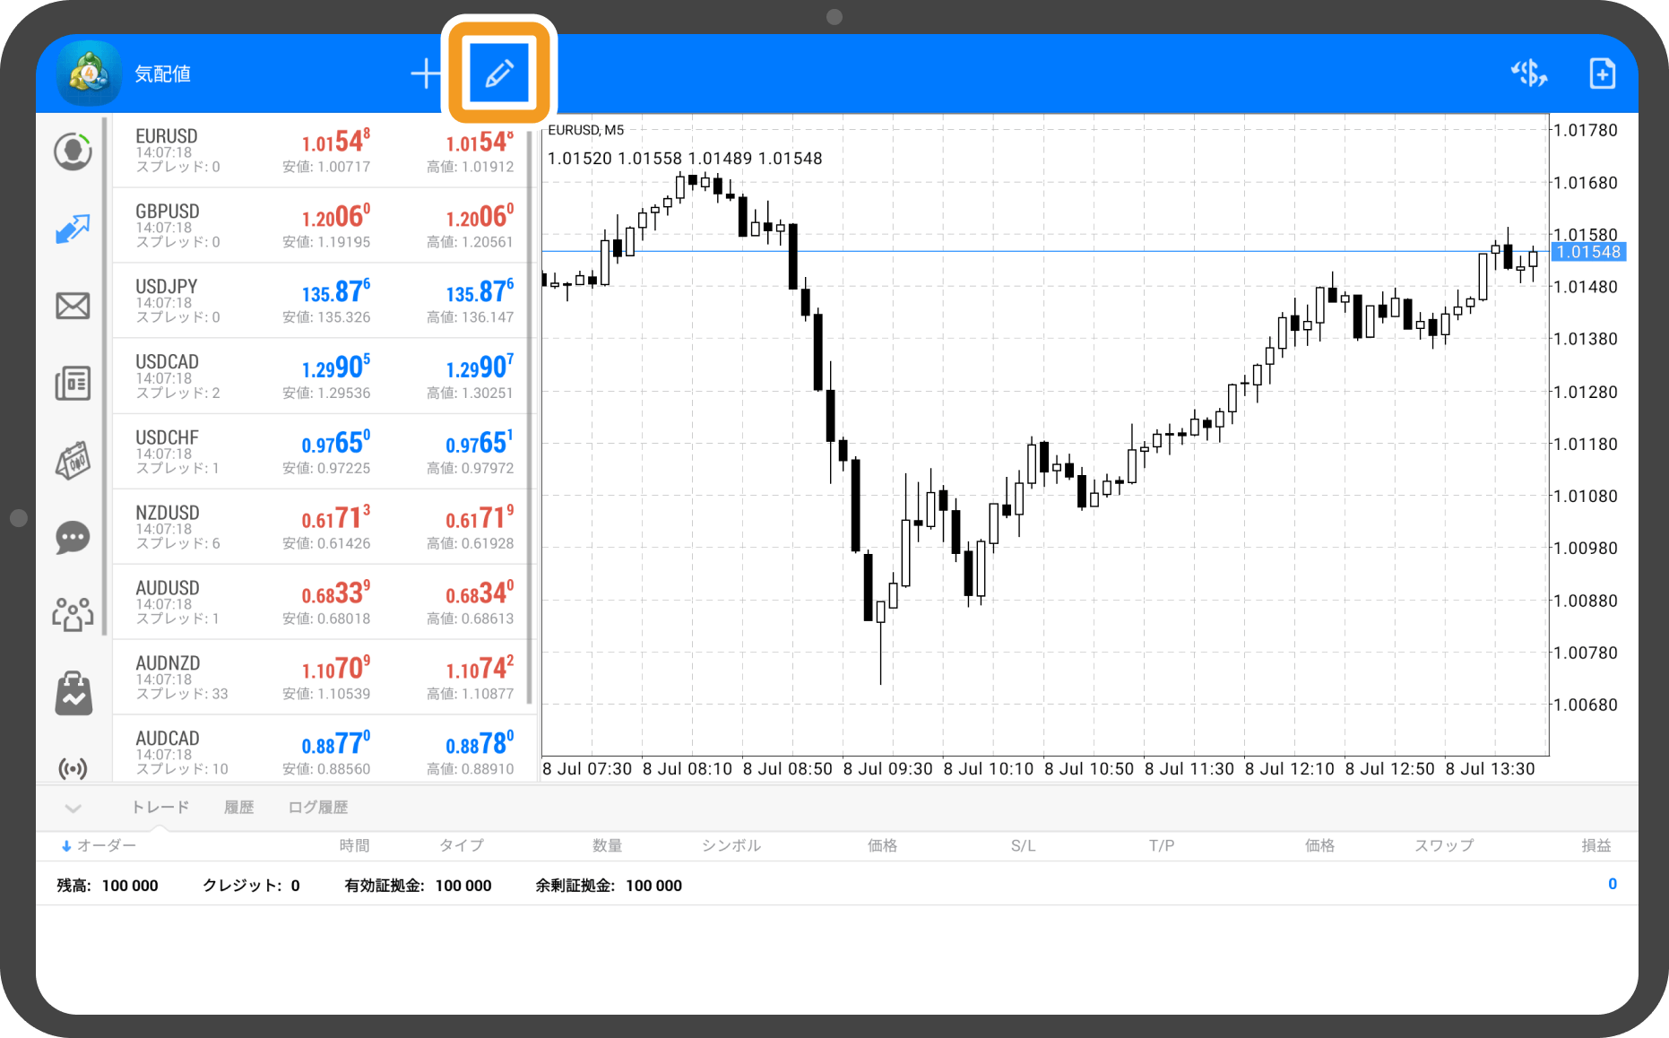Add a symbol with the plus icon
This screenshot has height=1038, width=1669.
426,74
